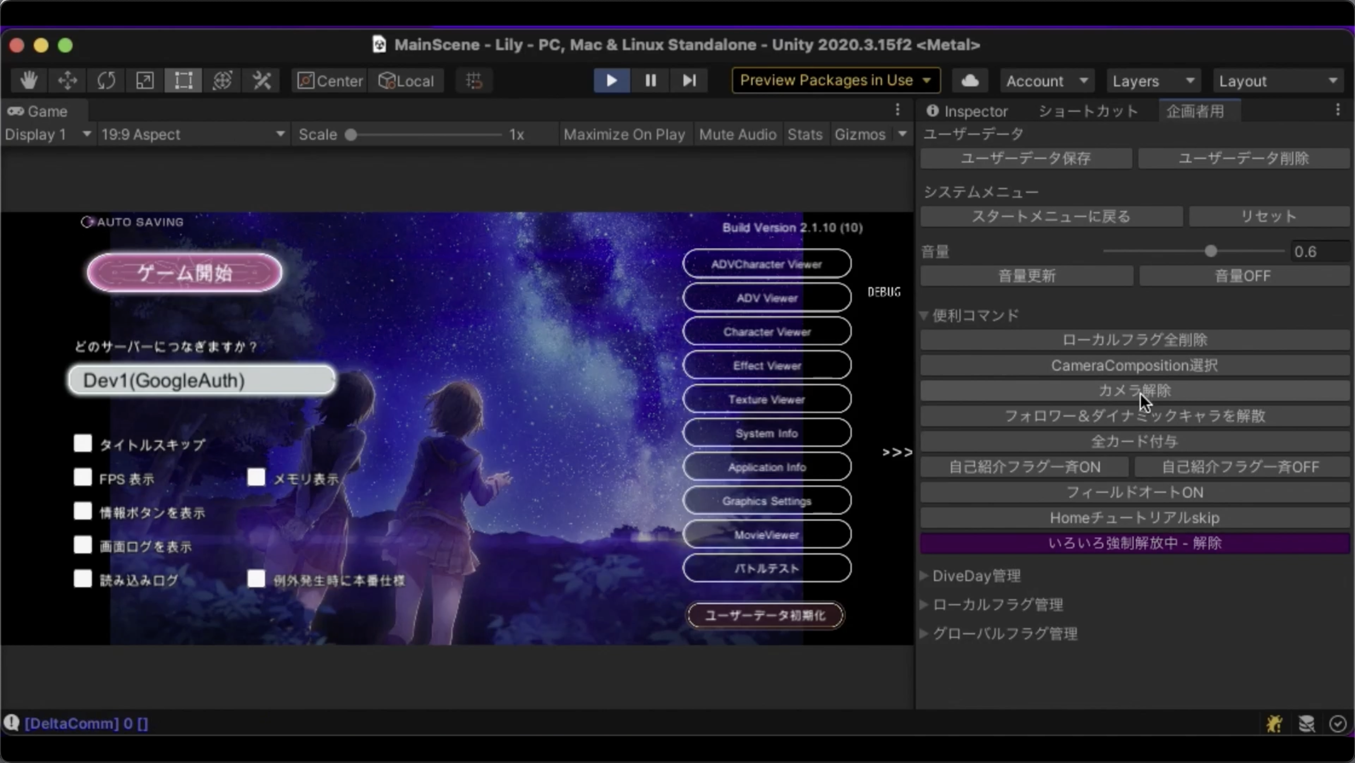The width and height of the screenshot is (1355, 763).
Task: Enable the タイトルスキップ checkbox
Action: [x=83, y=443]
